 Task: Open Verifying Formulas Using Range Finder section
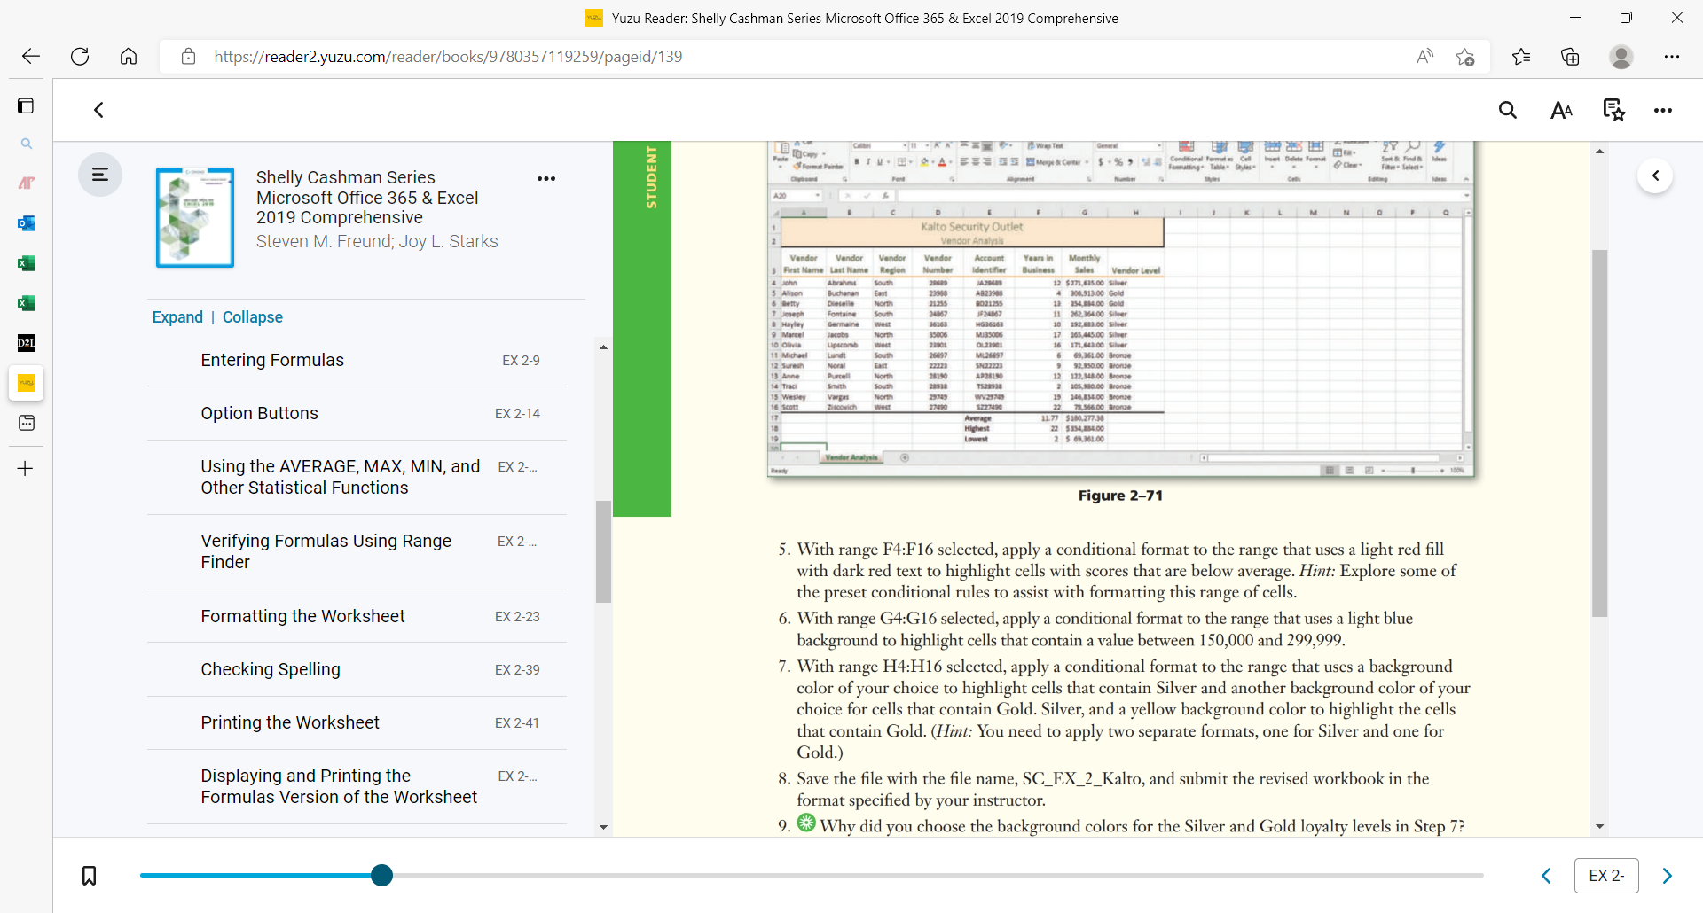pos(357,551)
